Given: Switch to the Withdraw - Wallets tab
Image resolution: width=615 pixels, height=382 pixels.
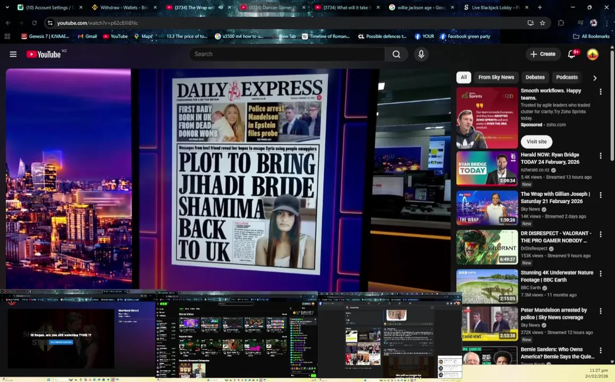Looking at the screenshot, I should [123, 7].
